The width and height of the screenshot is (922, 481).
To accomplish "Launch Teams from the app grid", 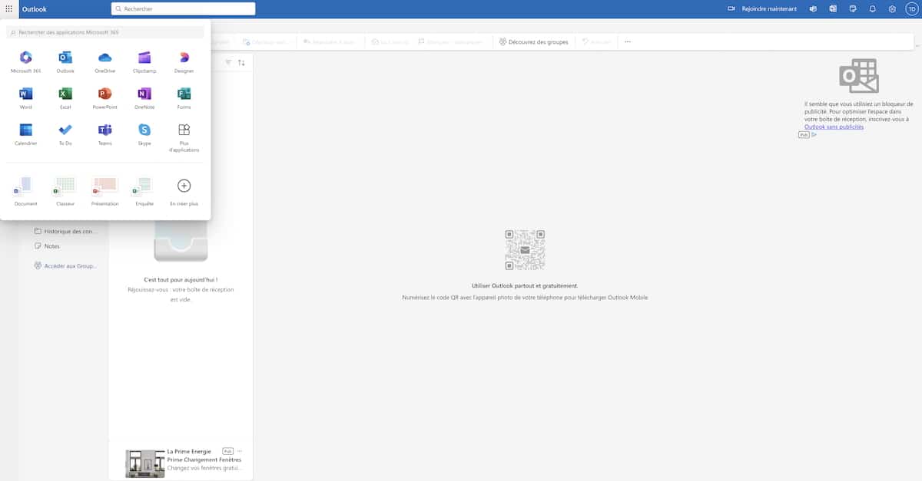I will tap(105, 134).
